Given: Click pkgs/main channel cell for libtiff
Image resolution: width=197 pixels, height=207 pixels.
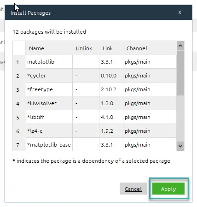Looking at the screenshot, I should [150, 117].
